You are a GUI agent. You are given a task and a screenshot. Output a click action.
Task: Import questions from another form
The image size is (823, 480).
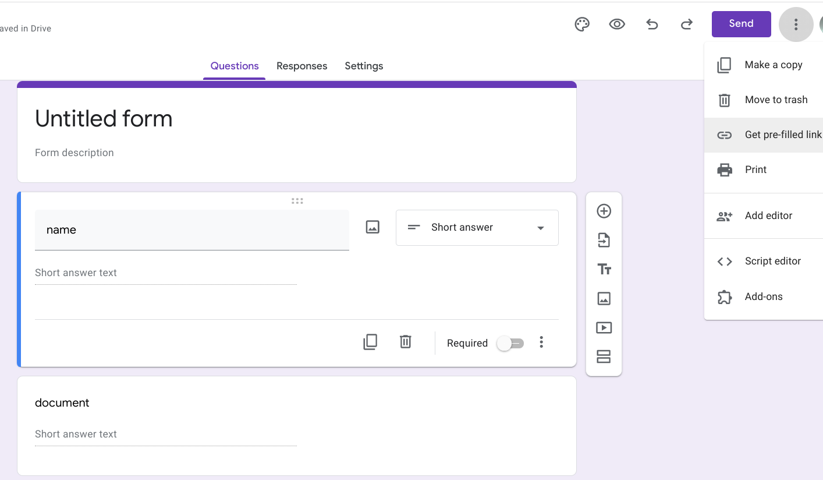[x=604, y=240]
